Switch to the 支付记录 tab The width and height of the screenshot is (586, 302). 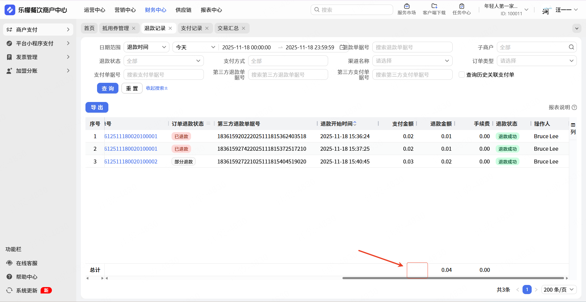191,28
